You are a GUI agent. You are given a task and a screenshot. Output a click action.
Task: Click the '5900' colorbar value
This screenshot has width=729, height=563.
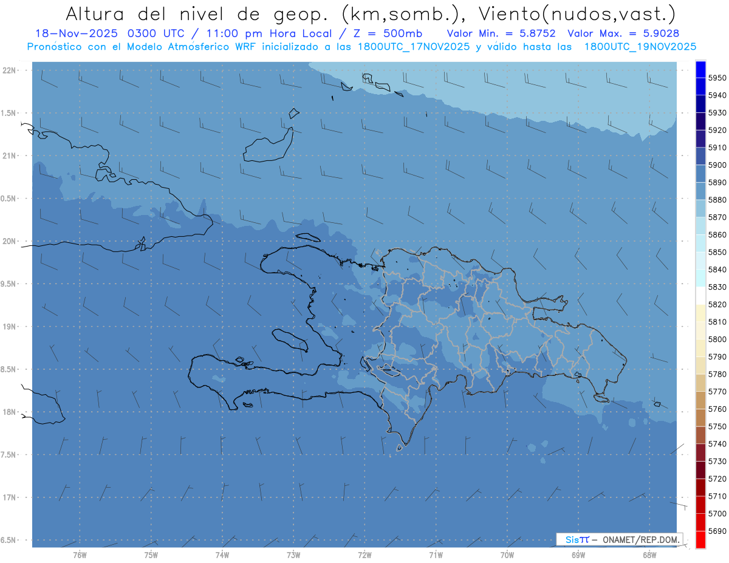718,165
